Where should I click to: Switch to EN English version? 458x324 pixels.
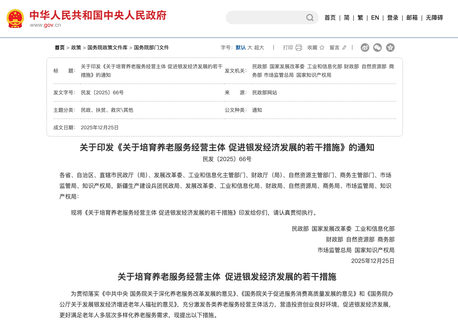pyautogui.click(x=375, y=18)
